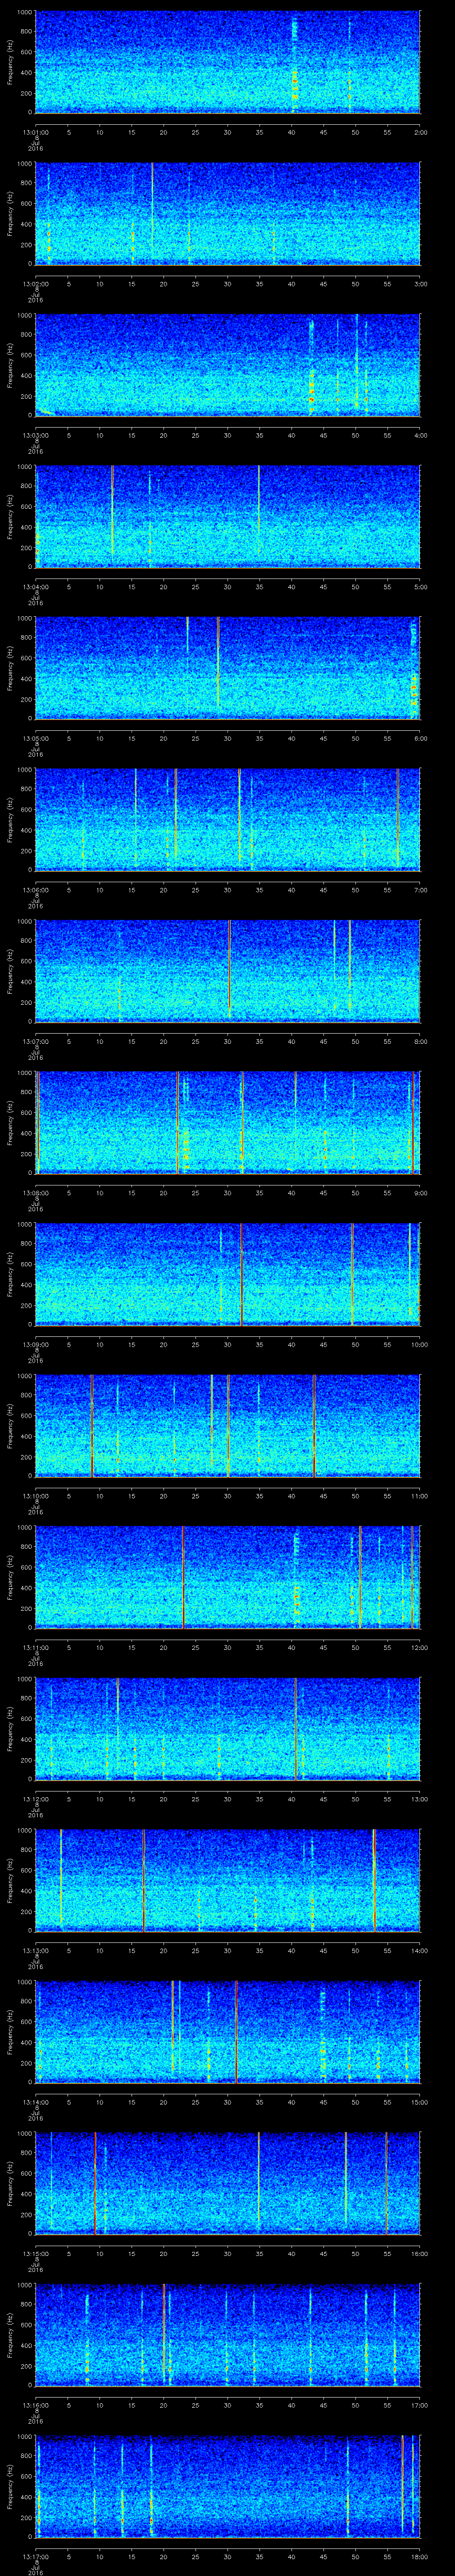Click the '13:17:00' timestamp text

pos(36,2556)
